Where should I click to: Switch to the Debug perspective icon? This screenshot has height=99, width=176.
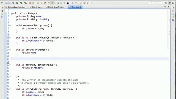click(173, 3)
